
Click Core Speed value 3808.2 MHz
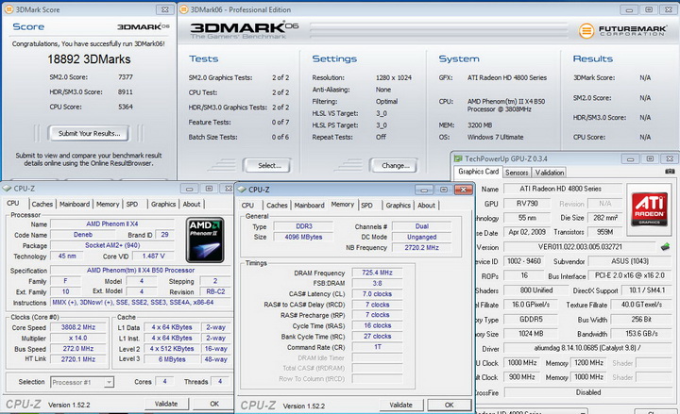pos(78,327)
